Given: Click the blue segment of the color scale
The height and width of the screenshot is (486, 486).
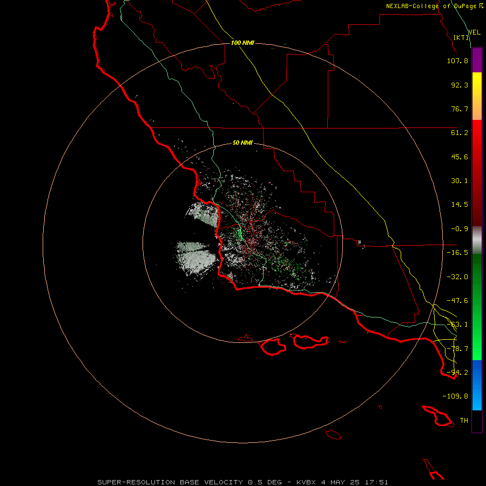Looking at the screenshot, I should (x=477, y=385).
